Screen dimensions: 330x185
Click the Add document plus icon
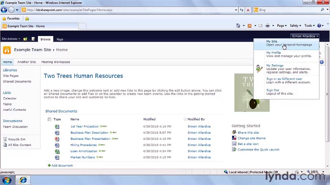tap(49, 165)
